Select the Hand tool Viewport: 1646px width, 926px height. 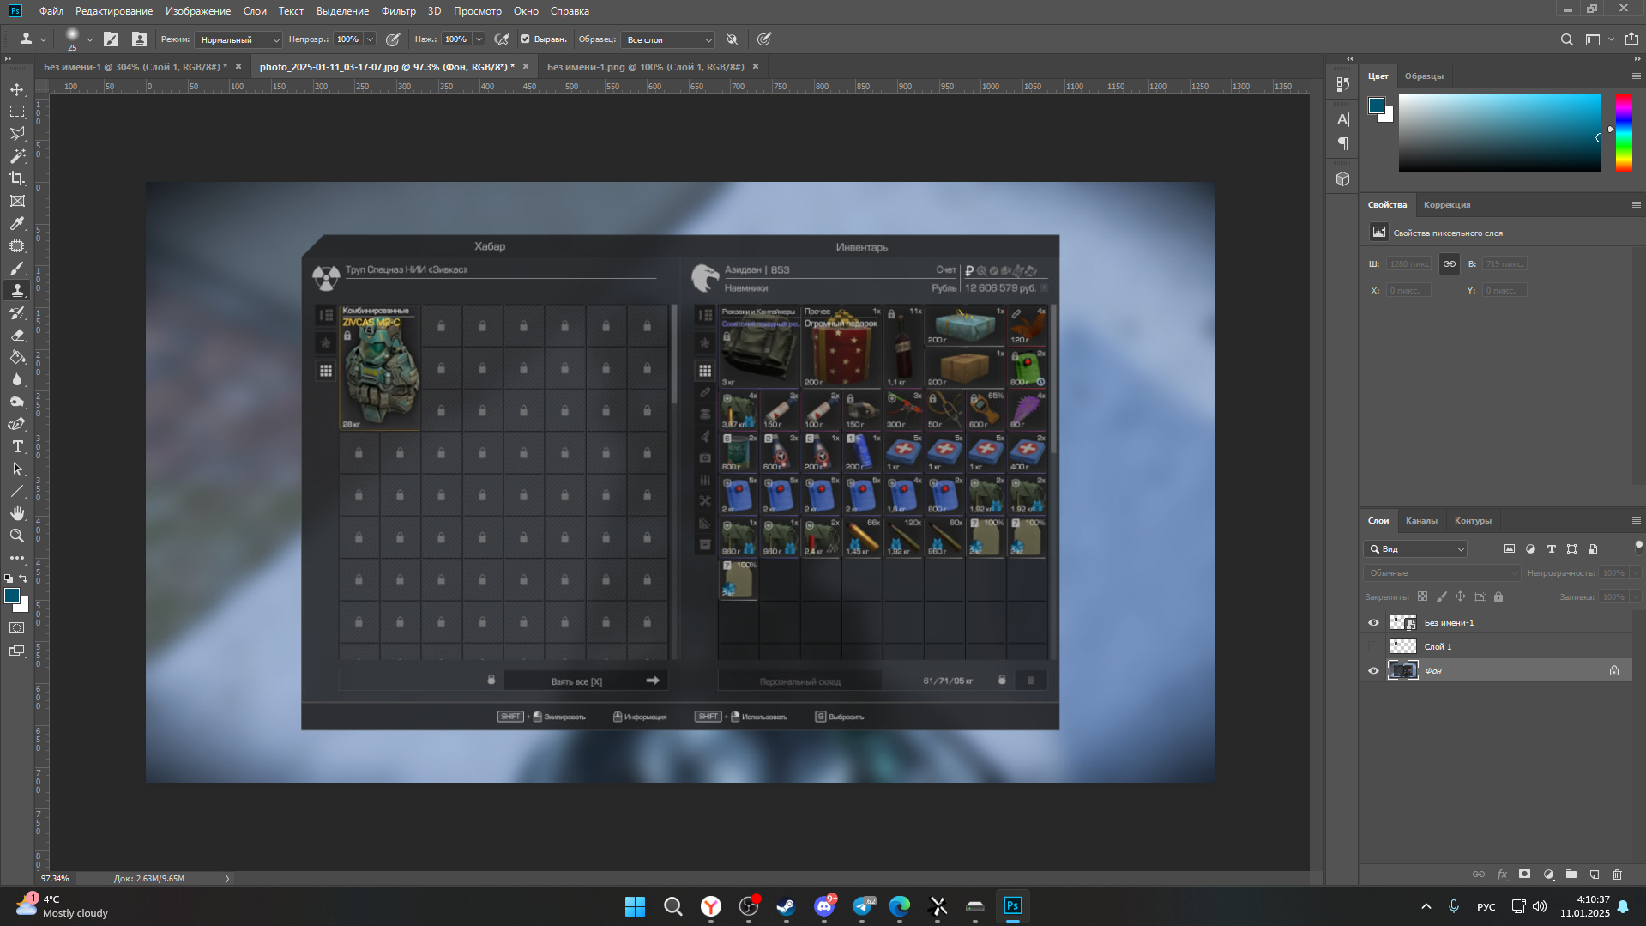click(x=17, y=513)
